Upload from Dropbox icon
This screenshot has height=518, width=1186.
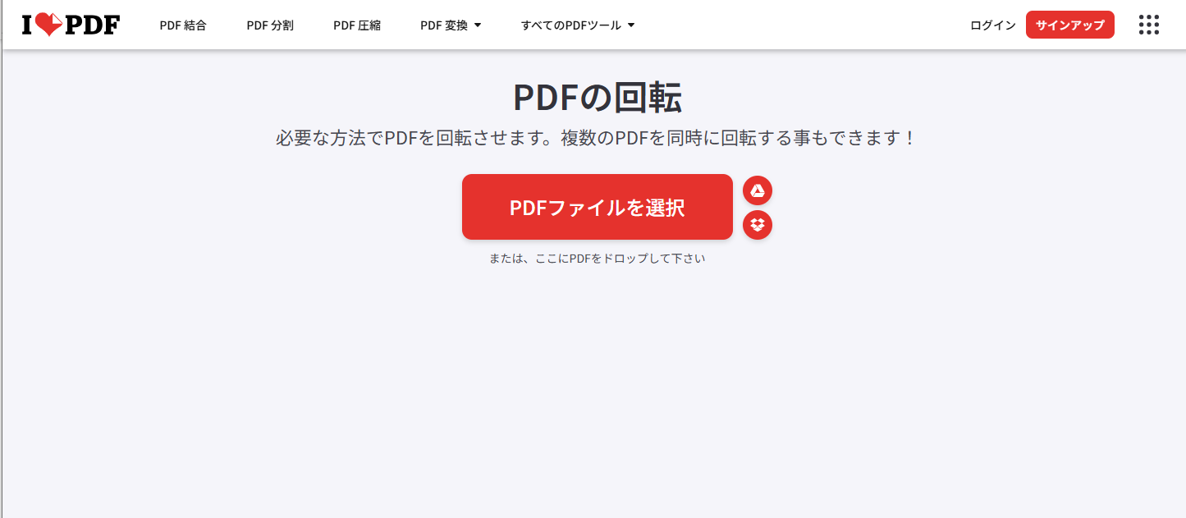click(x=758, y=225)
